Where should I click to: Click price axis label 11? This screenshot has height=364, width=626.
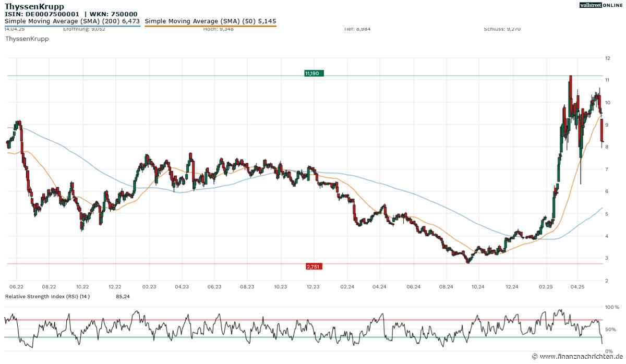pos(607,80)
